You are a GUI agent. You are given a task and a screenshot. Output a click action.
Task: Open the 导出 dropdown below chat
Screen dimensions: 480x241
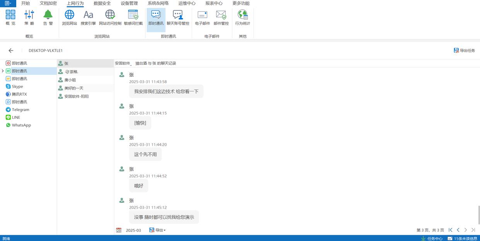[x=158, y=230]
